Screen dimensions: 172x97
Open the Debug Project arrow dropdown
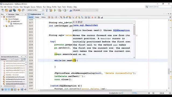click(x=62, y=10)
